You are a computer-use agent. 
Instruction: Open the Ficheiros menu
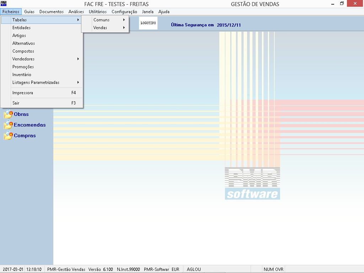(x=11, y=12)
